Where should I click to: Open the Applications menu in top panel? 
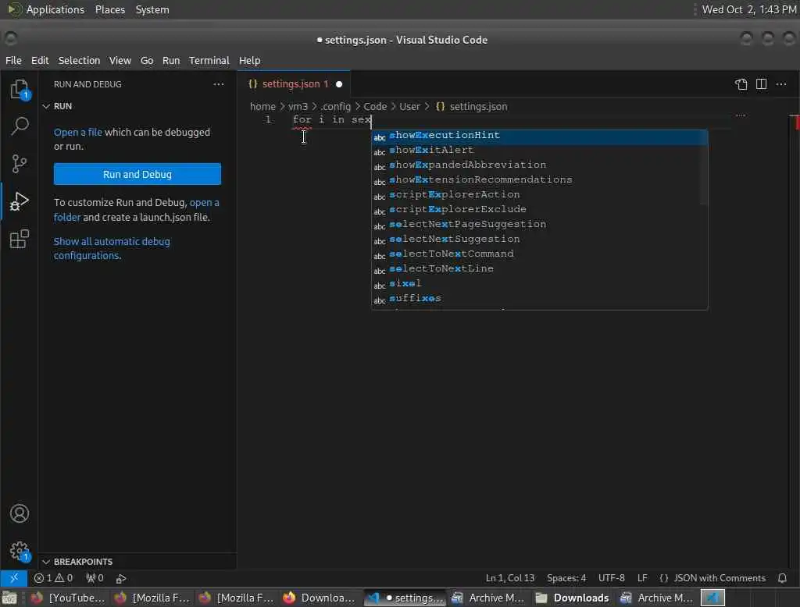click(x=55, y=9)
